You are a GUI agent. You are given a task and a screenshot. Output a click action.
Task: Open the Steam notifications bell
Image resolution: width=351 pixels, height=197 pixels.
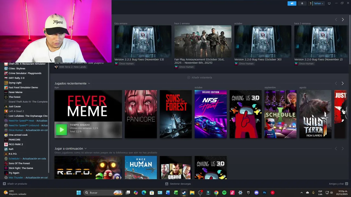[x=302, y=3]
